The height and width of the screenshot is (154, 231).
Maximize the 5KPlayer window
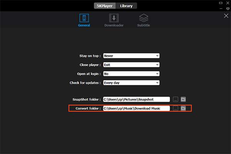221,3
